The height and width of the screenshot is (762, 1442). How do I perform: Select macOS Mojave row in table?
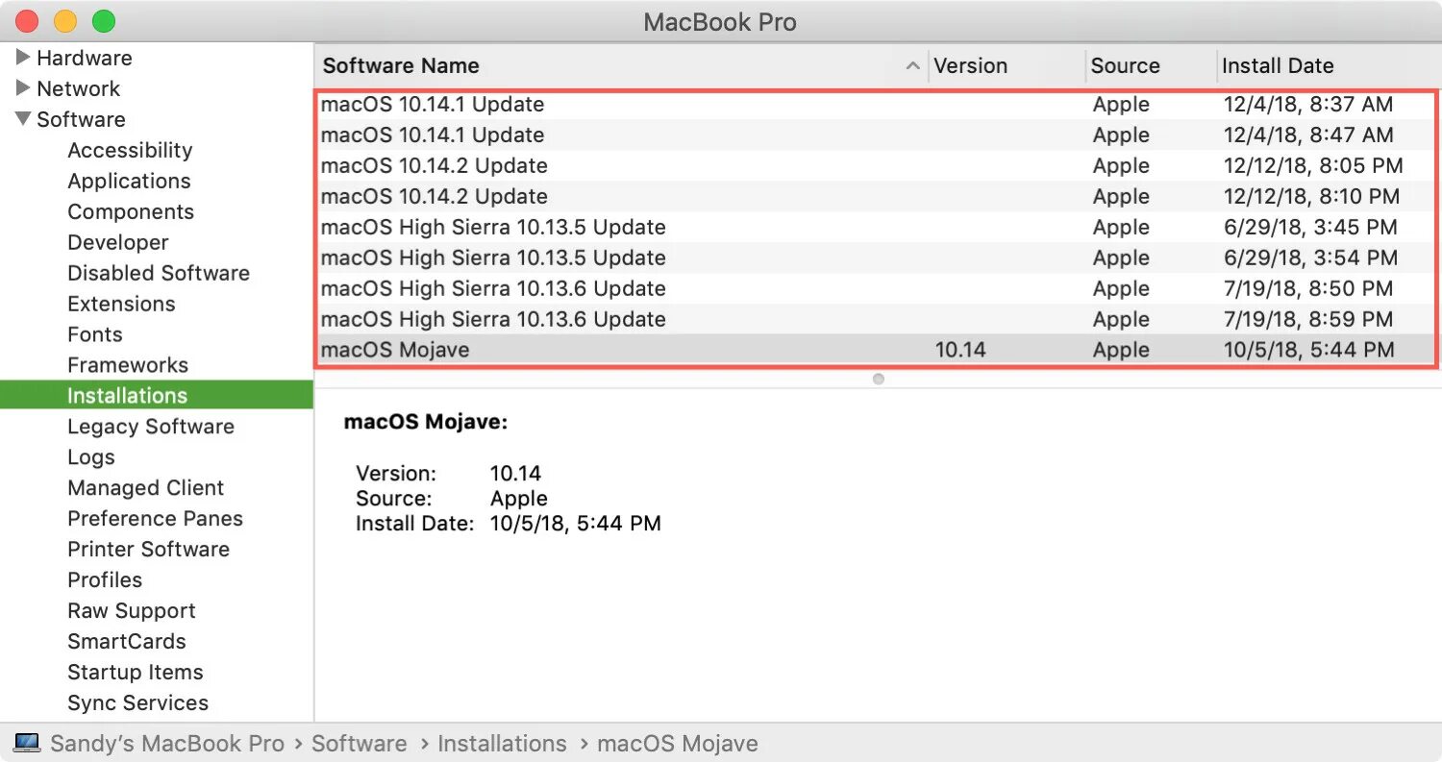tap(395, 350)
